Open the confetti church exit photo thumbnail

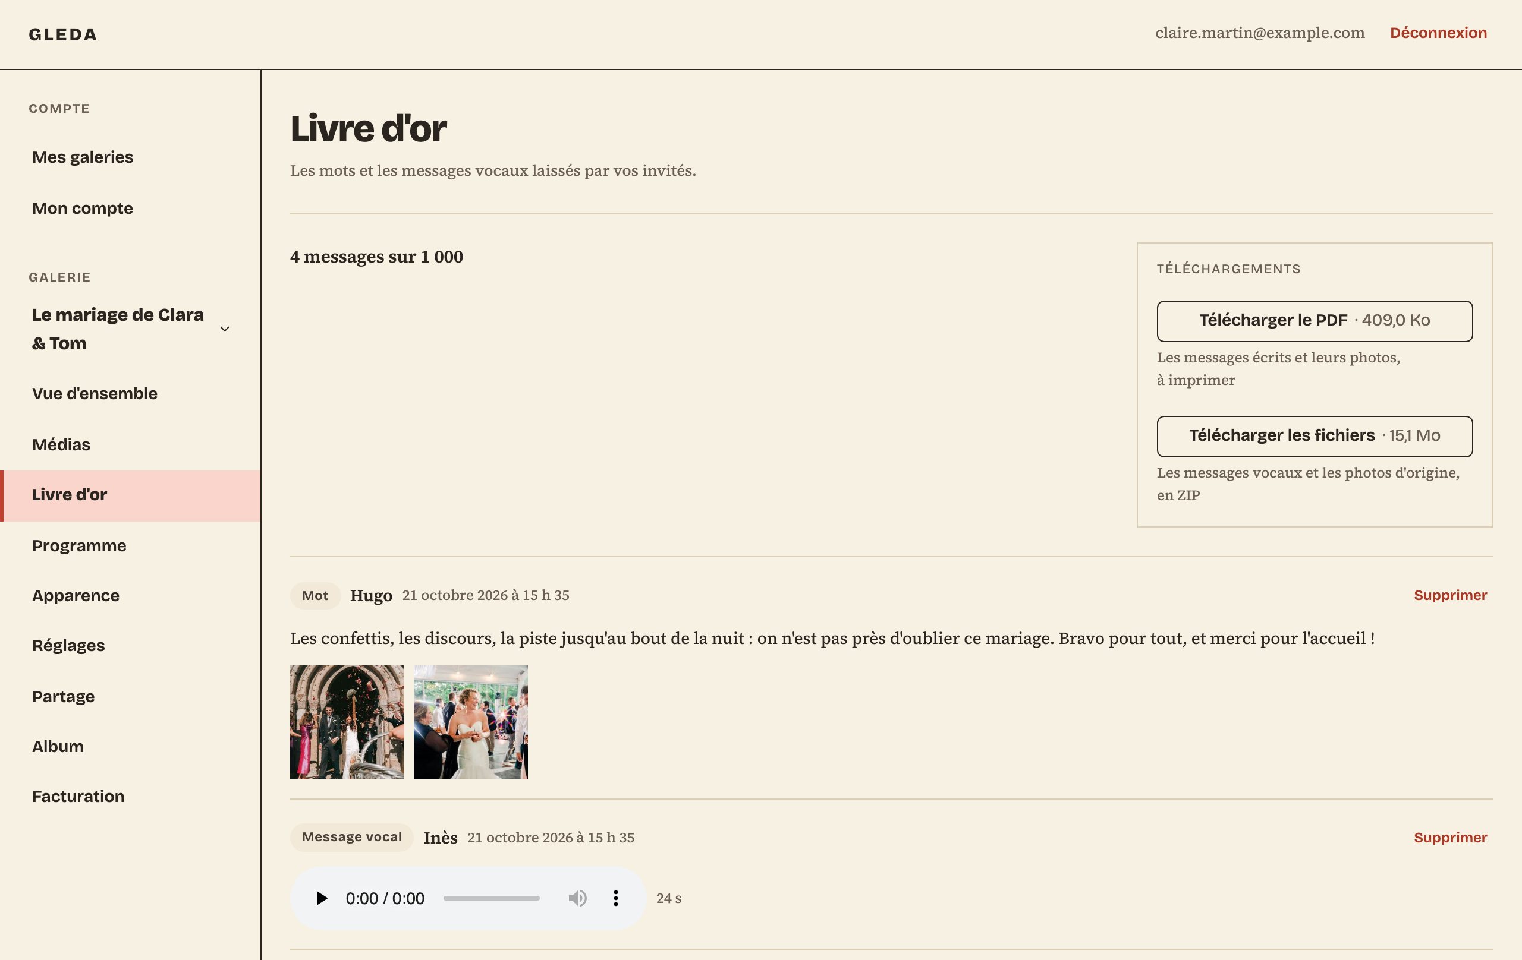pos(347,722)
